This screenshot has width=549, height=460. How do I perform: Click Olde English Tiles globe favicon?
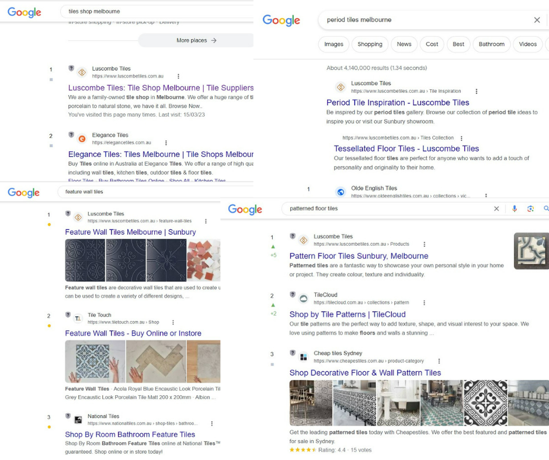tap(340, 192)
